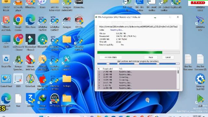Open the Google Chrome desktop shortcut

tap(18, 20)
